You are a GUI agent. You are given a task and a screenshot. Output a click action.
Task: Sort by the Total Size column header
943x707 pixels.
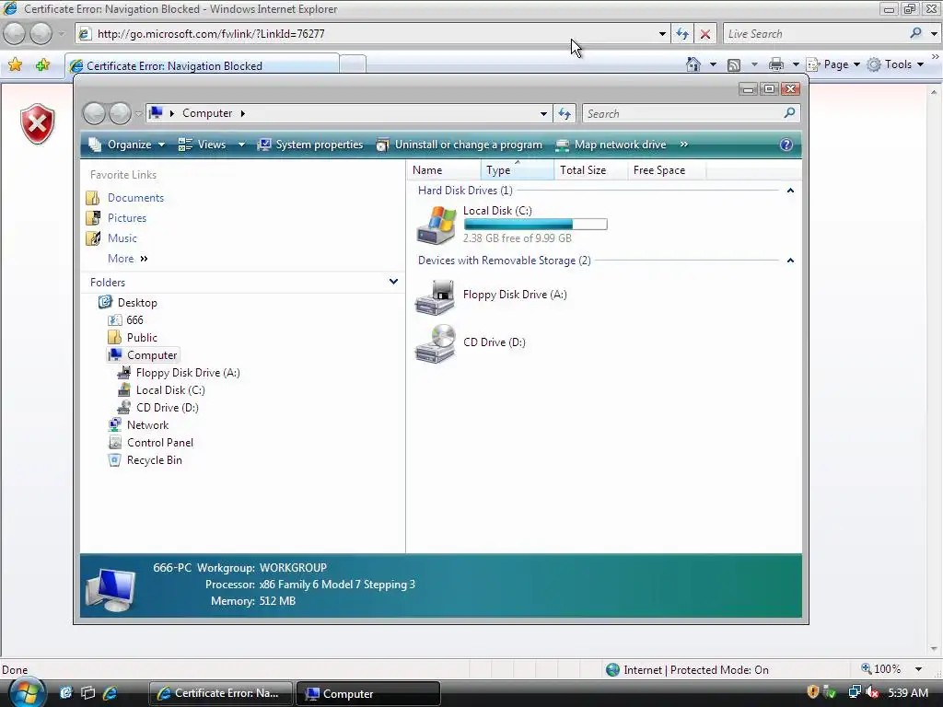point(590,170)
